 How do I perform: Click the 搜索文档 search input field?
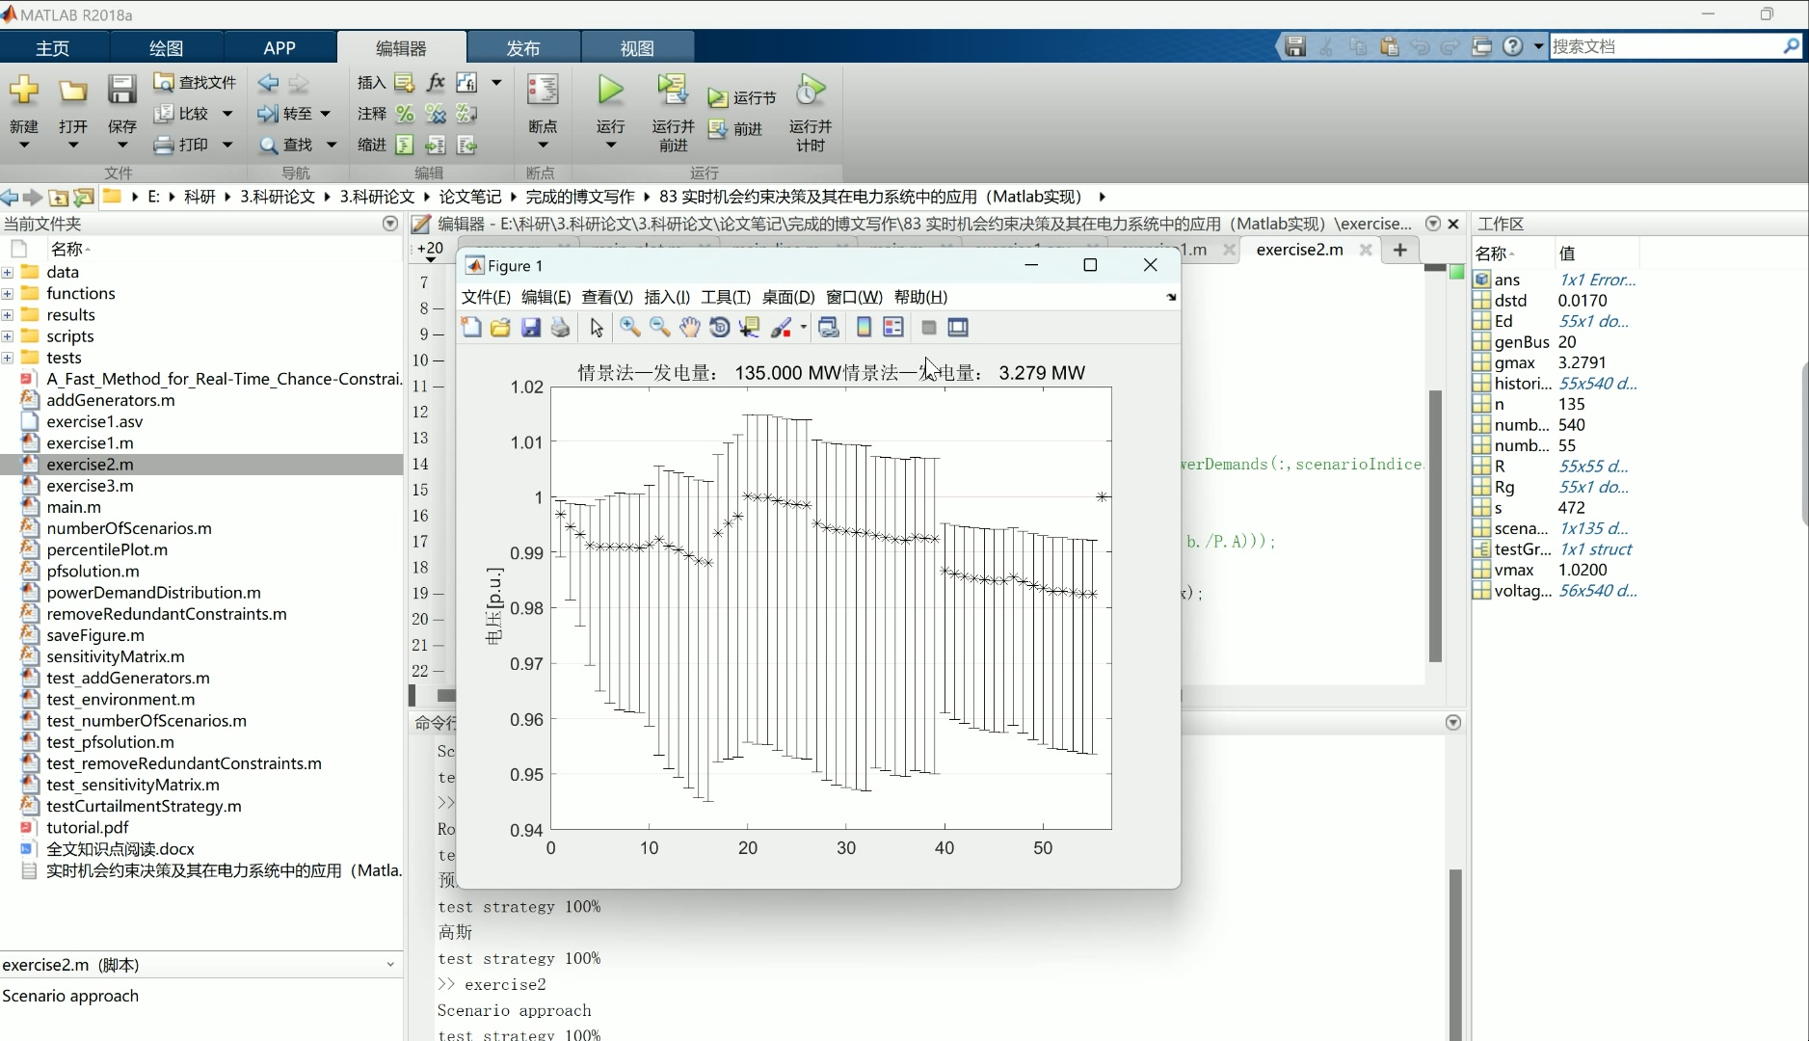tap(1665, 46)
